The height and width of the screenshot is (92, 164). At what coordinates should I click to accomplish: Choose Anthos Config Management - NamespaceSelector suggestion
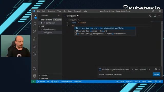(105, 33)
